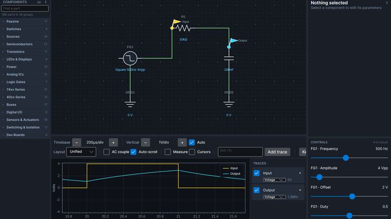The height and width of the screenshot is (219, 391).
Task: Open the Layout Unified dropdown
Action: pos(81,152)
